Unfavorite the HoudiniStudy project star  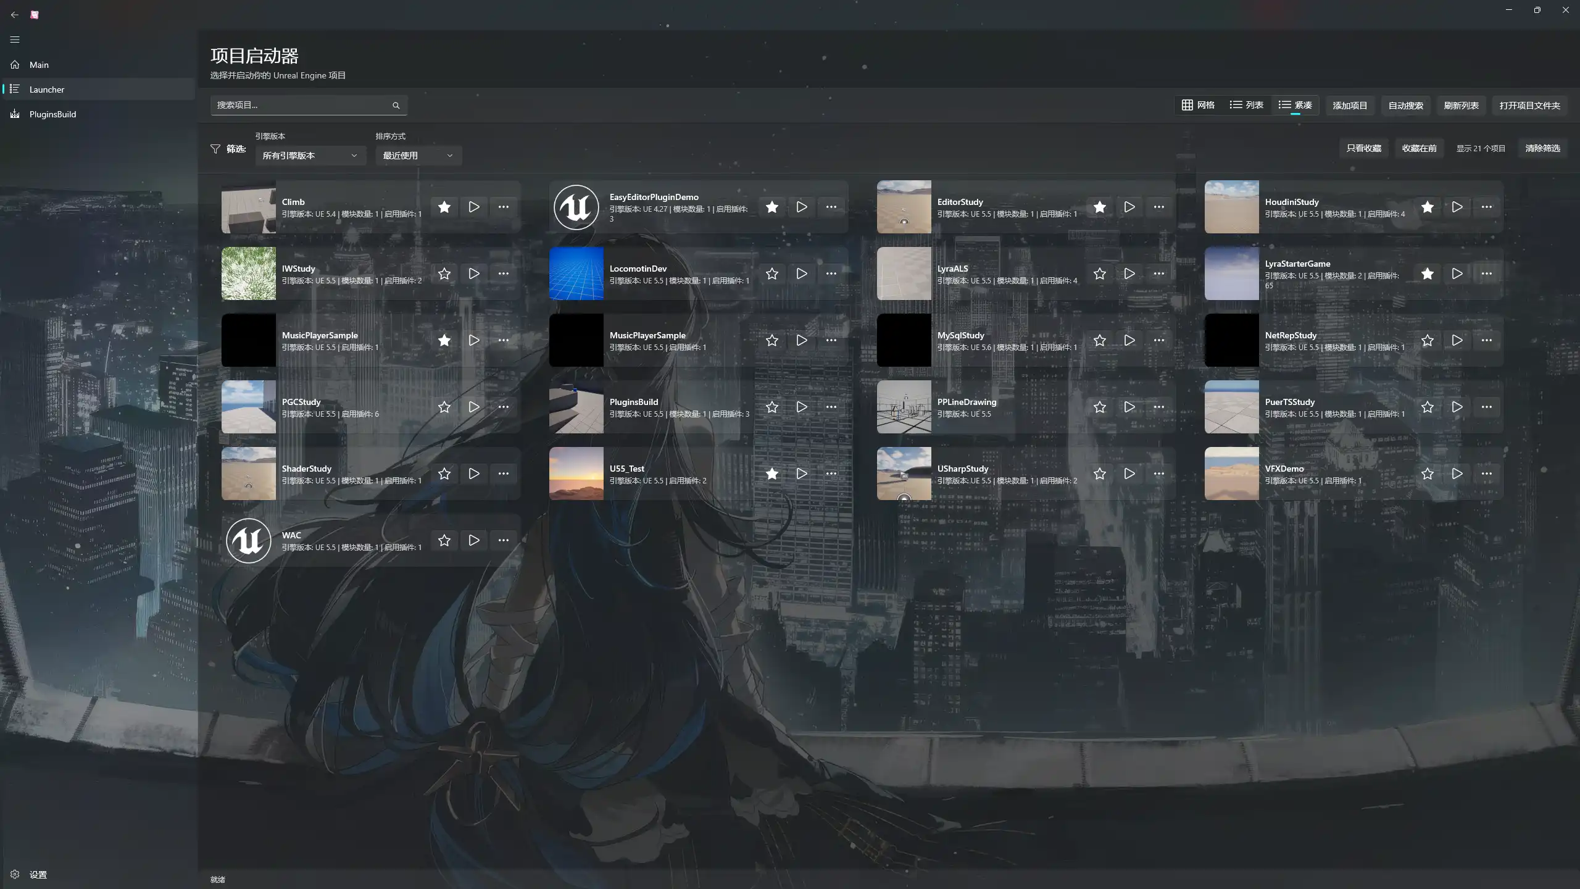click(1427, 207)
